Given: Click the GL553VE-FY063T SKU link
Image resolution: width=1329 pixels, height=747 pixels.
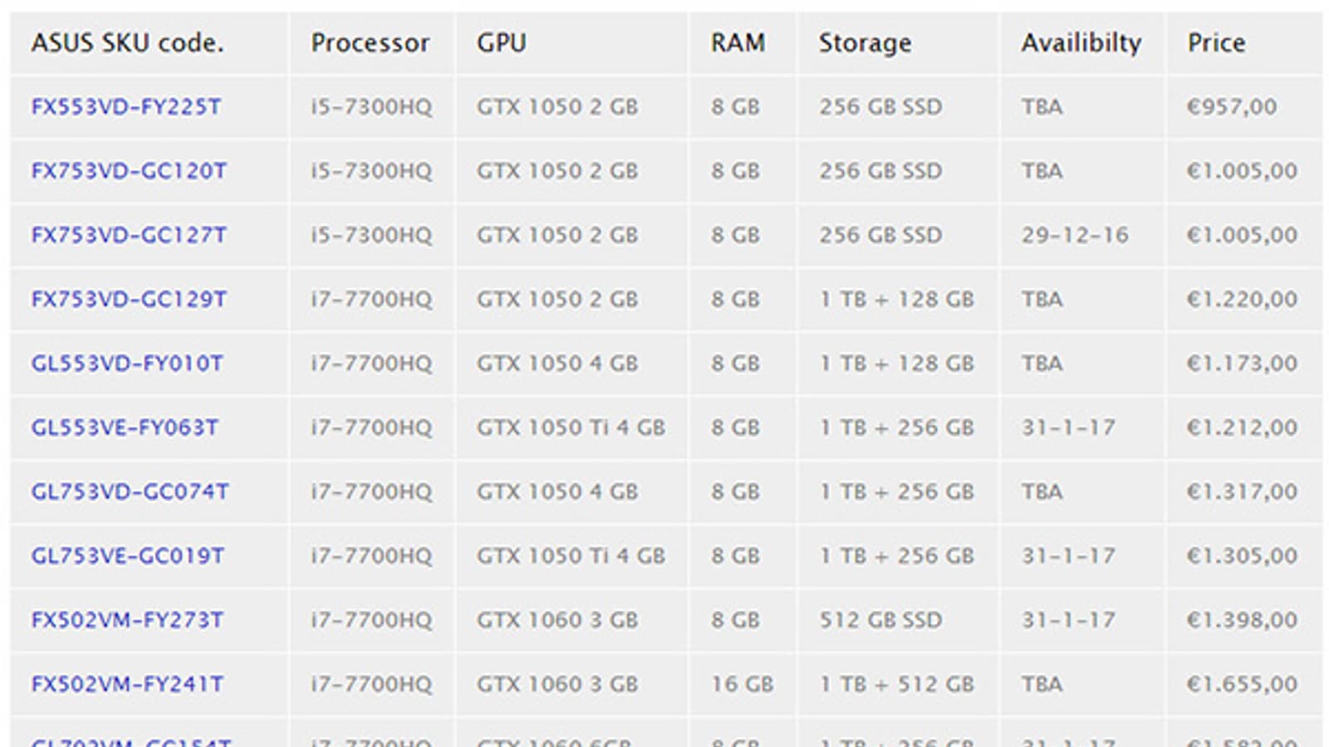Looking at the screenshot, I should pos(125,427).
